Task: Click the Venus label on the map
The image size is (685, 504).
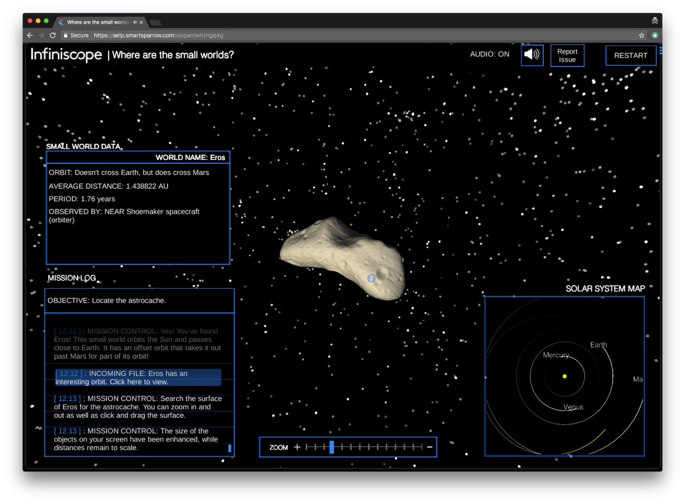Action: (573, 407)
